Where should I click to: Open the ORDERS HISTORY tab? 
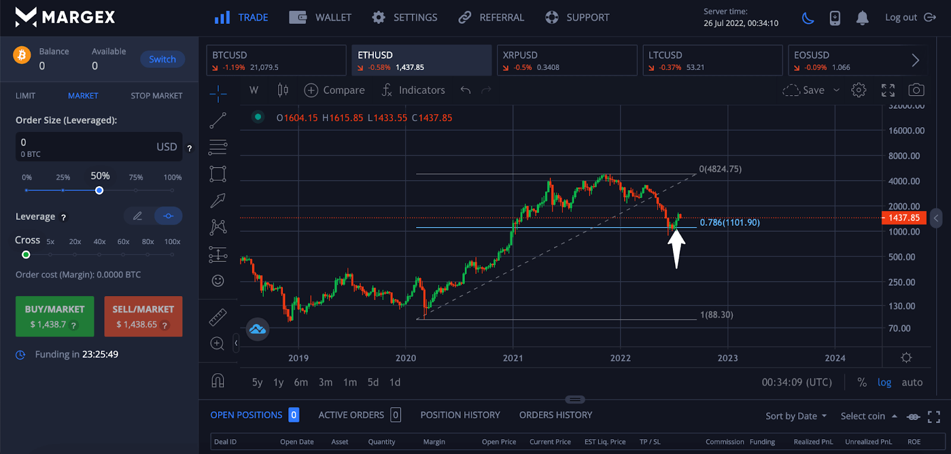[555, 415]
